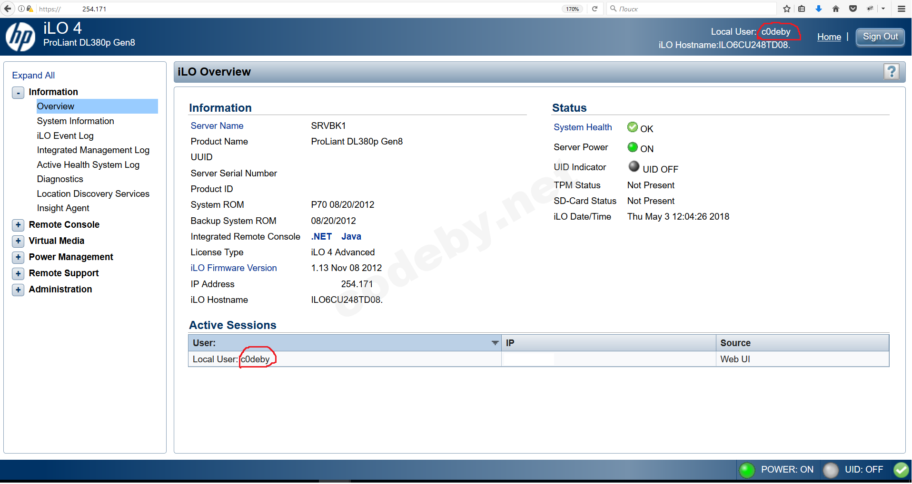
Task: Click Expand All link
Action: pos(33,76)
